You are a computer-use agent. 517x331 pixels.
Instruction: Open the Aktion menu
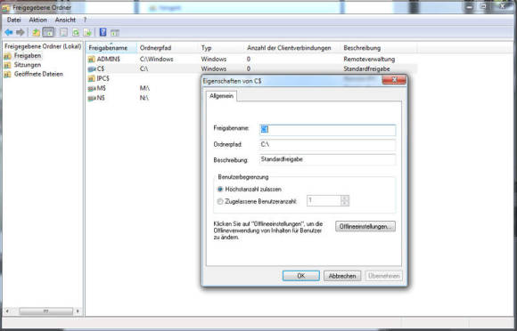38,20
